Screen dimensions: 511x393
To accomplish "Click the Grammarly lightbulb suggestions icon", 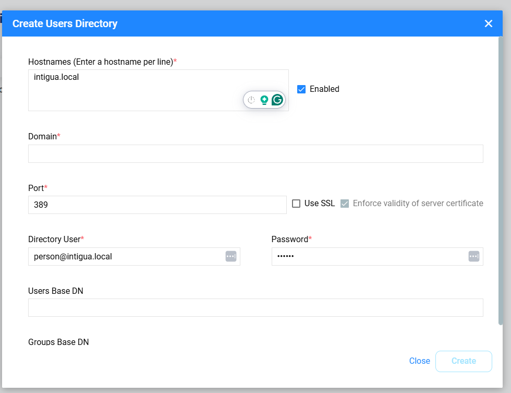I will tap(264, 100).
